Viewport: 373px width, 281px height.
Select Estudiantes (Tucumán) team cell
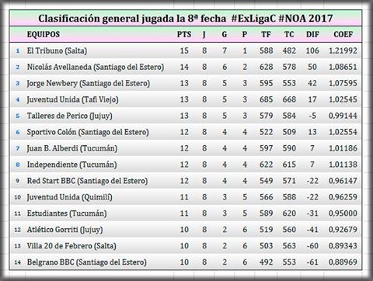click(x=67, y=213)
